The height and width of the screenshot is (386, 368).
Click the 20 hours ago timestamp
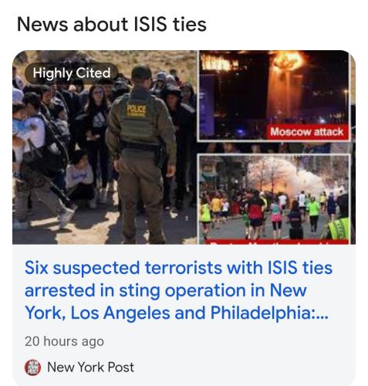pos(64,341)
